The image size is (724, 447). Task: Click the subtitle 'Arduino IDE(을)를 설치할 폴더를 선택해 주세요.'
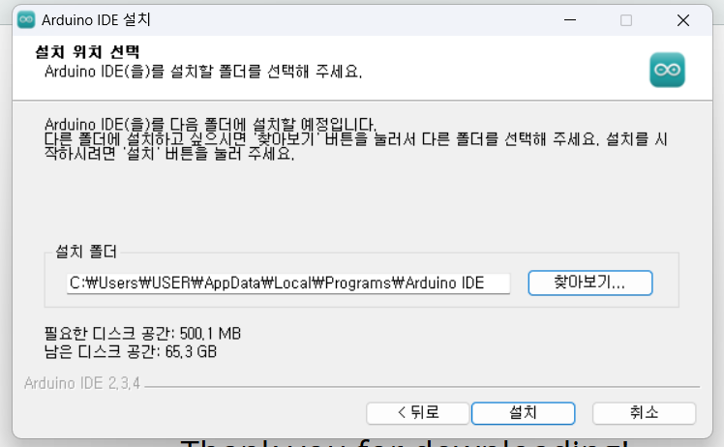click(203, 72)
